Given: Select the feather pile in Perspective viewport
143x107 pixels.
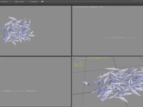Looking at the screenshot, I should pos(113,85).
